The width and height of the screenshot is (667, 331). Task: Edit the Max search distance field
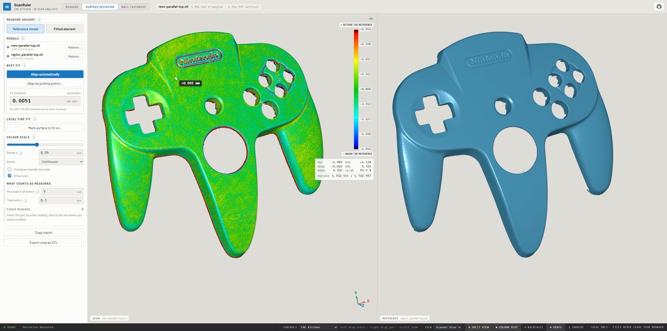tap(61, 191)
